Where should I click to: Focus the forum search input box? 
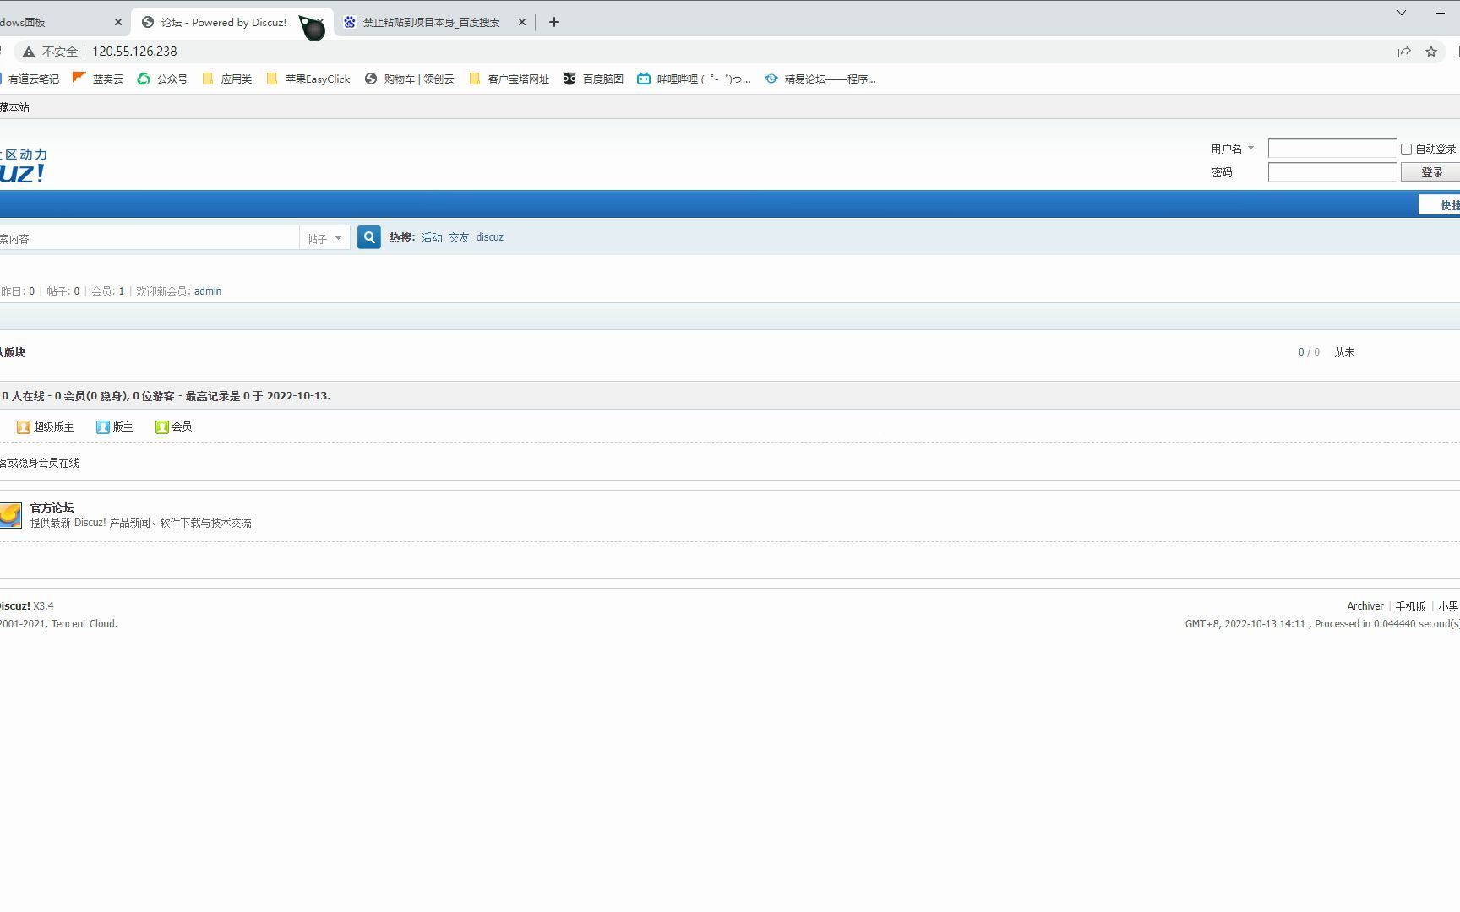[150, 238]
